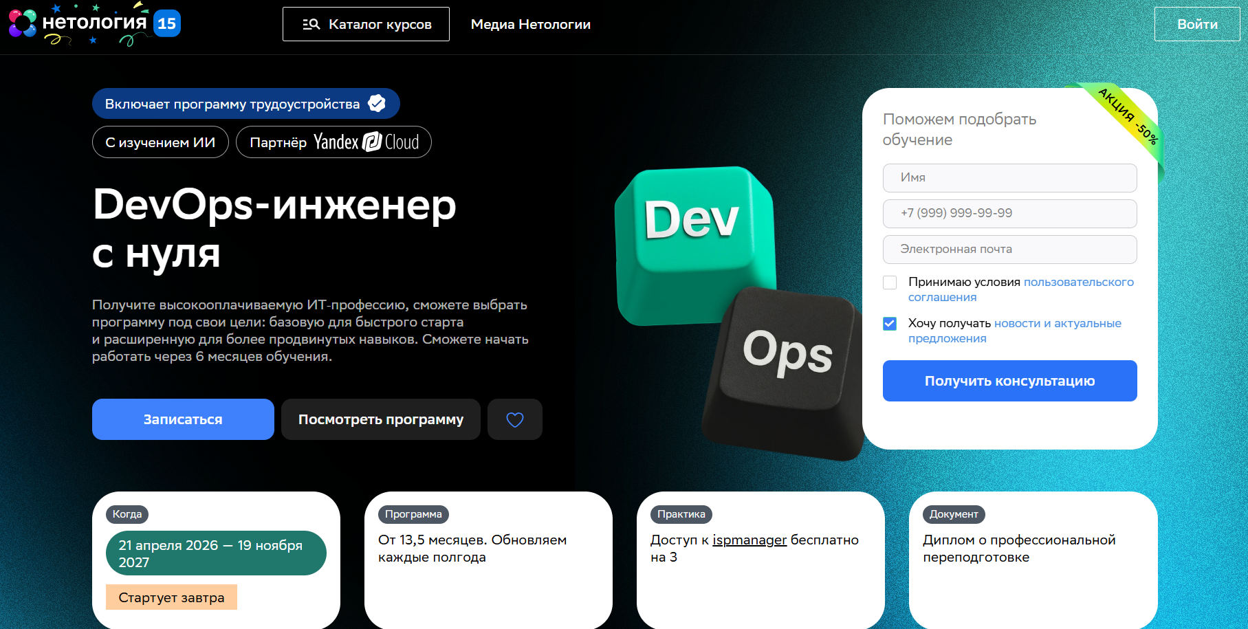
Task: Click Посмотреть программу
Action: 381,419
